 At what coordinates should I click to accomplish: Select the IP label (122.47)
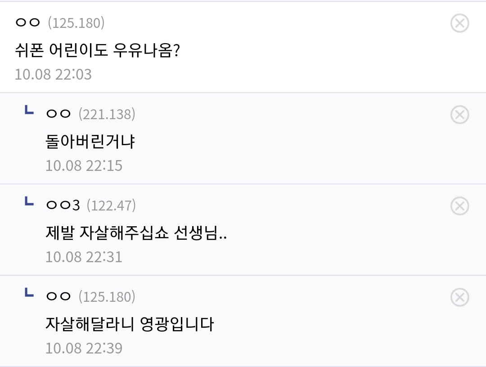111,206
